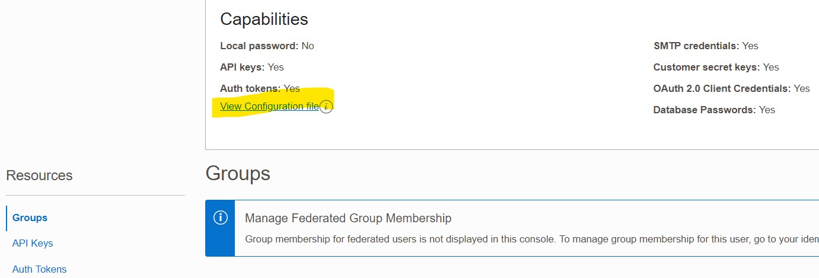Viewport: 819px width, 278px height.
Task: Open the View Configuration file link
Action: (269, 107)
